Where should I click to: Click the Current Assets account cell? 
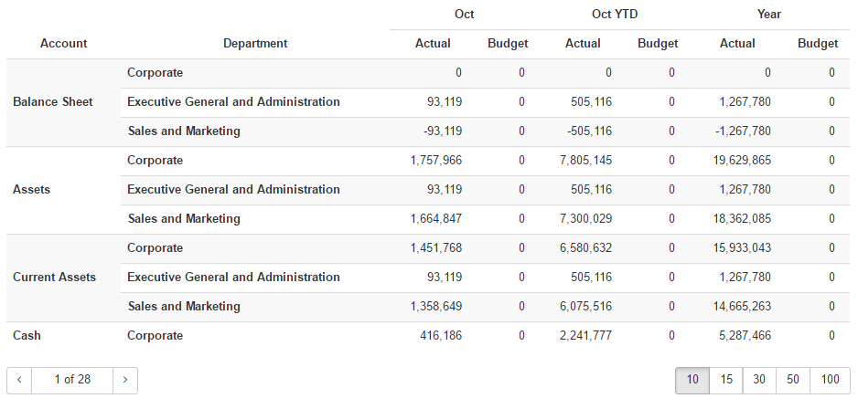click(x=55, y=278)
